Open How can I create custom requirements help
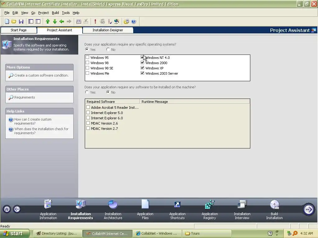This screenshot has height=238, width=318. point(33,121)
